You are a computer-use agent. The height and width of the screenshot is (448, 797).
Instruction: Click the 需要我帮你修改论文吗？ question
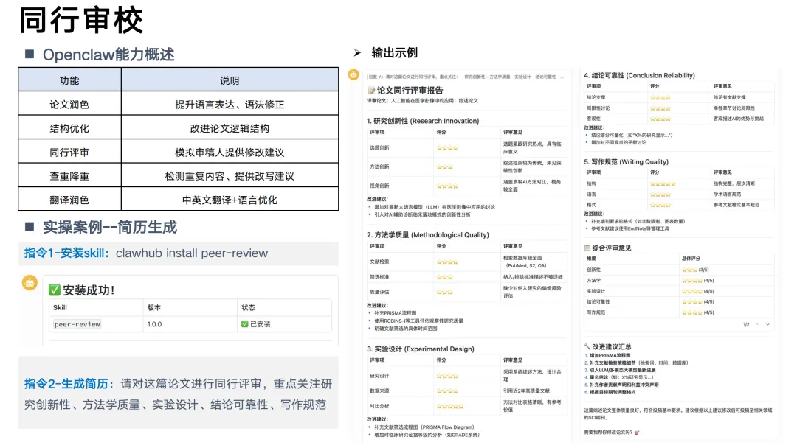click(608, 433)
